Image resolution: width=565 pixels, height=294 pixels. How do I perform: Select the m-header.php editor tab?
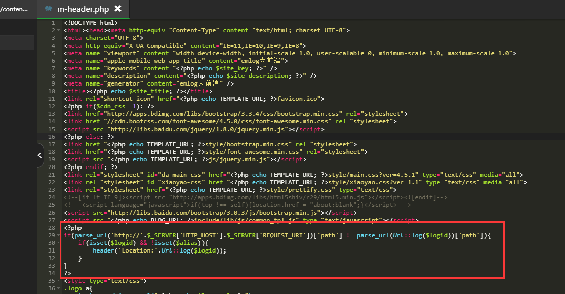tap(83, 9)
